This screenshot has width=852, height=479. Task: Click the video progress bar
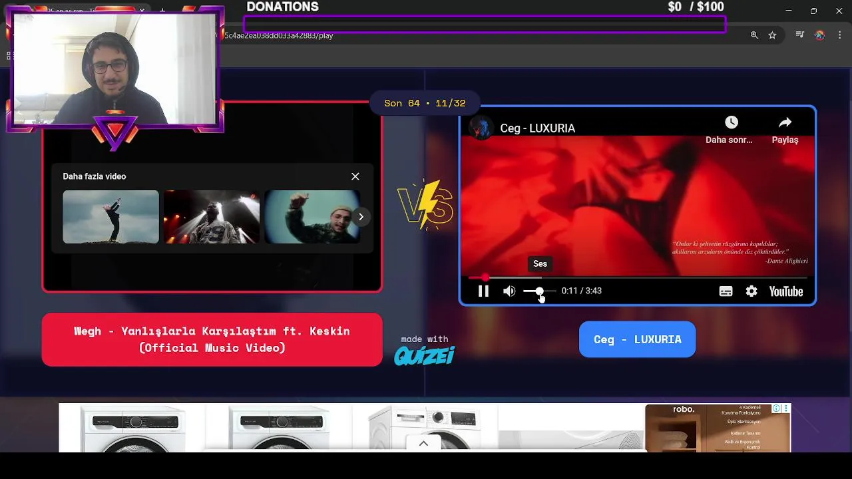638,277
